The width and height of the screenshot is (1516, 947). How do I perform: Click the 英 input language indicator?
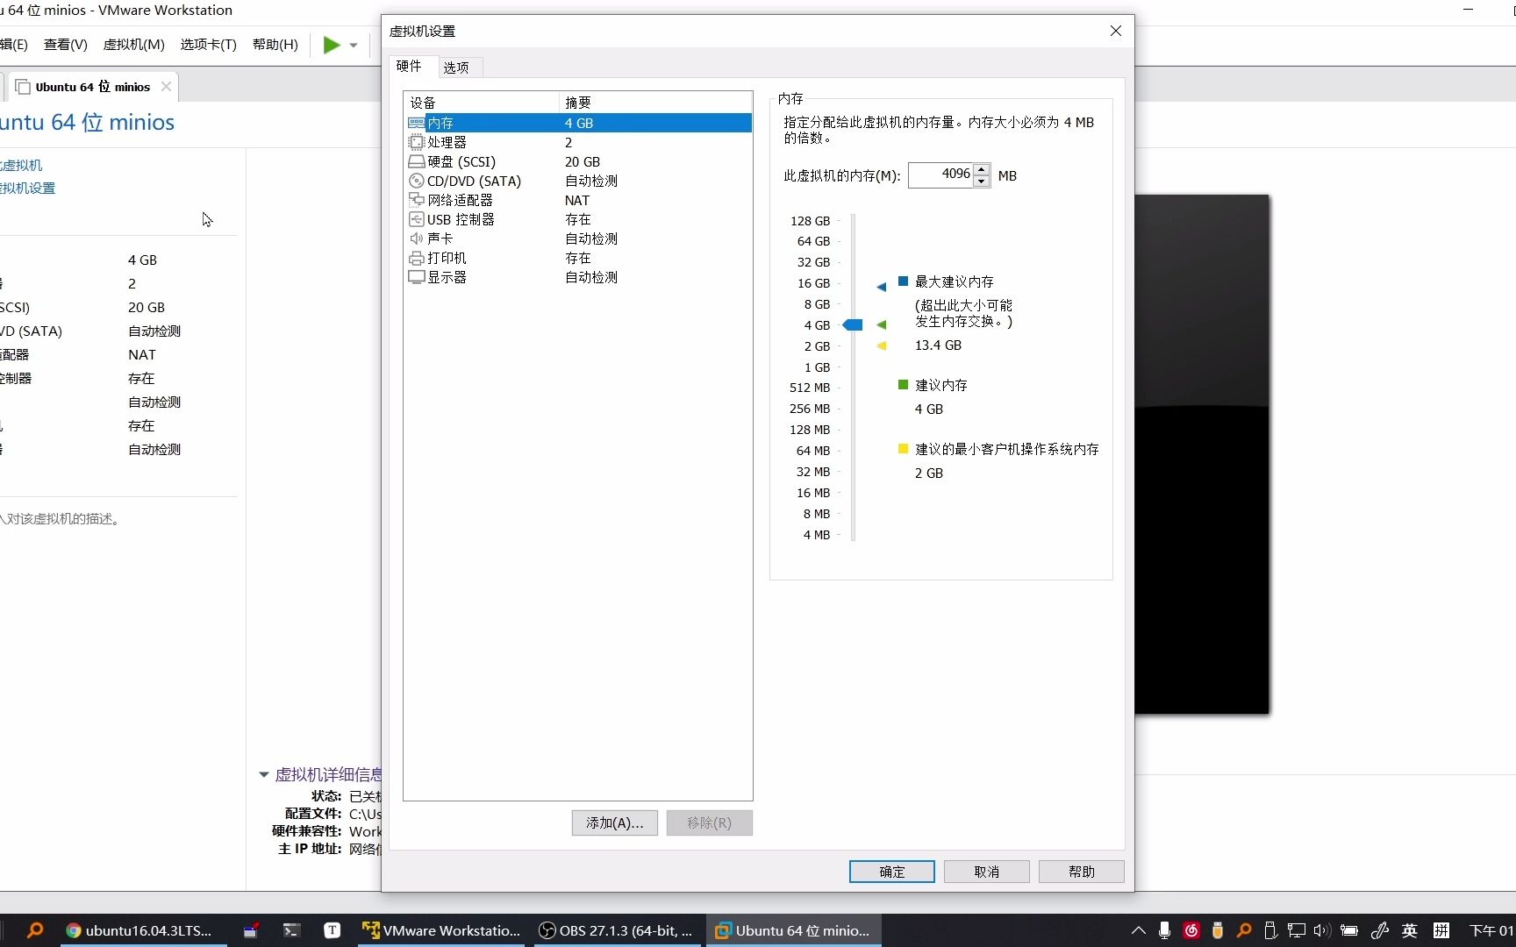(1410, 930)
